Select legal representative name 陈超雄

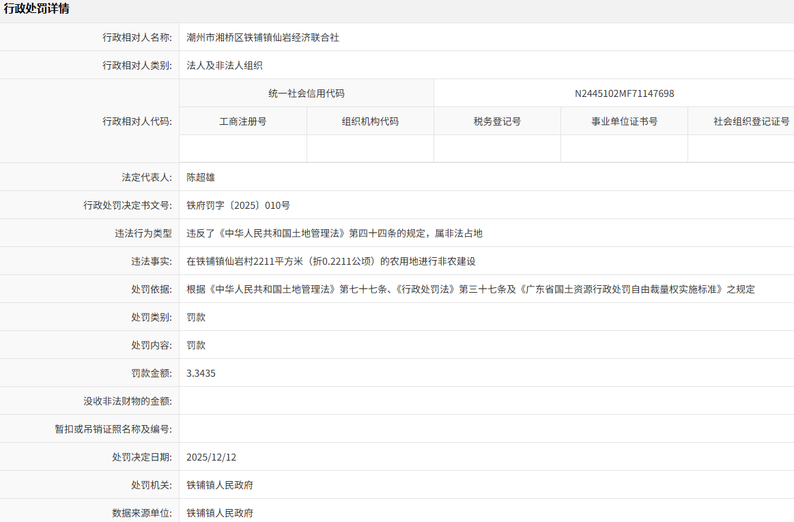point(201,177)
